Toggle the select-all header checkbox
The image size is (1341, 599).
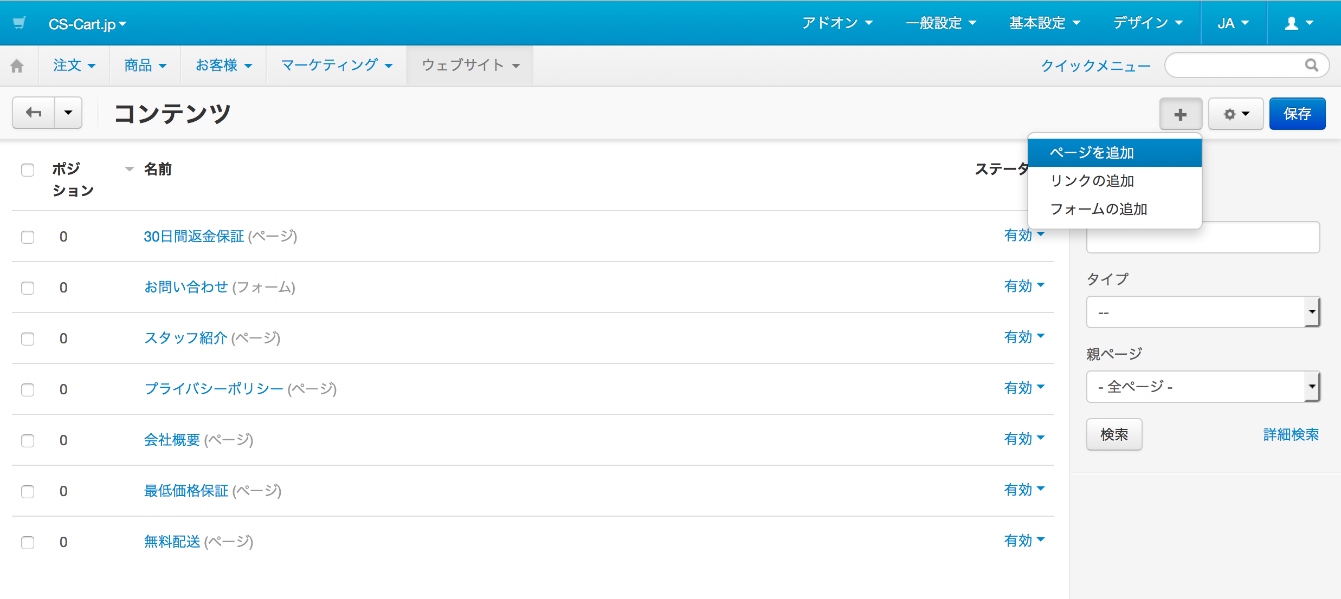[x=28, y=170]
